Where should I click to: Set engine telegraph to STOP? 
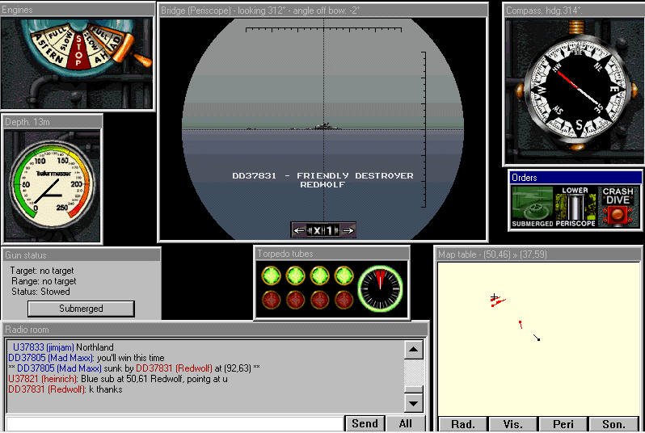(x=78, y=52)
